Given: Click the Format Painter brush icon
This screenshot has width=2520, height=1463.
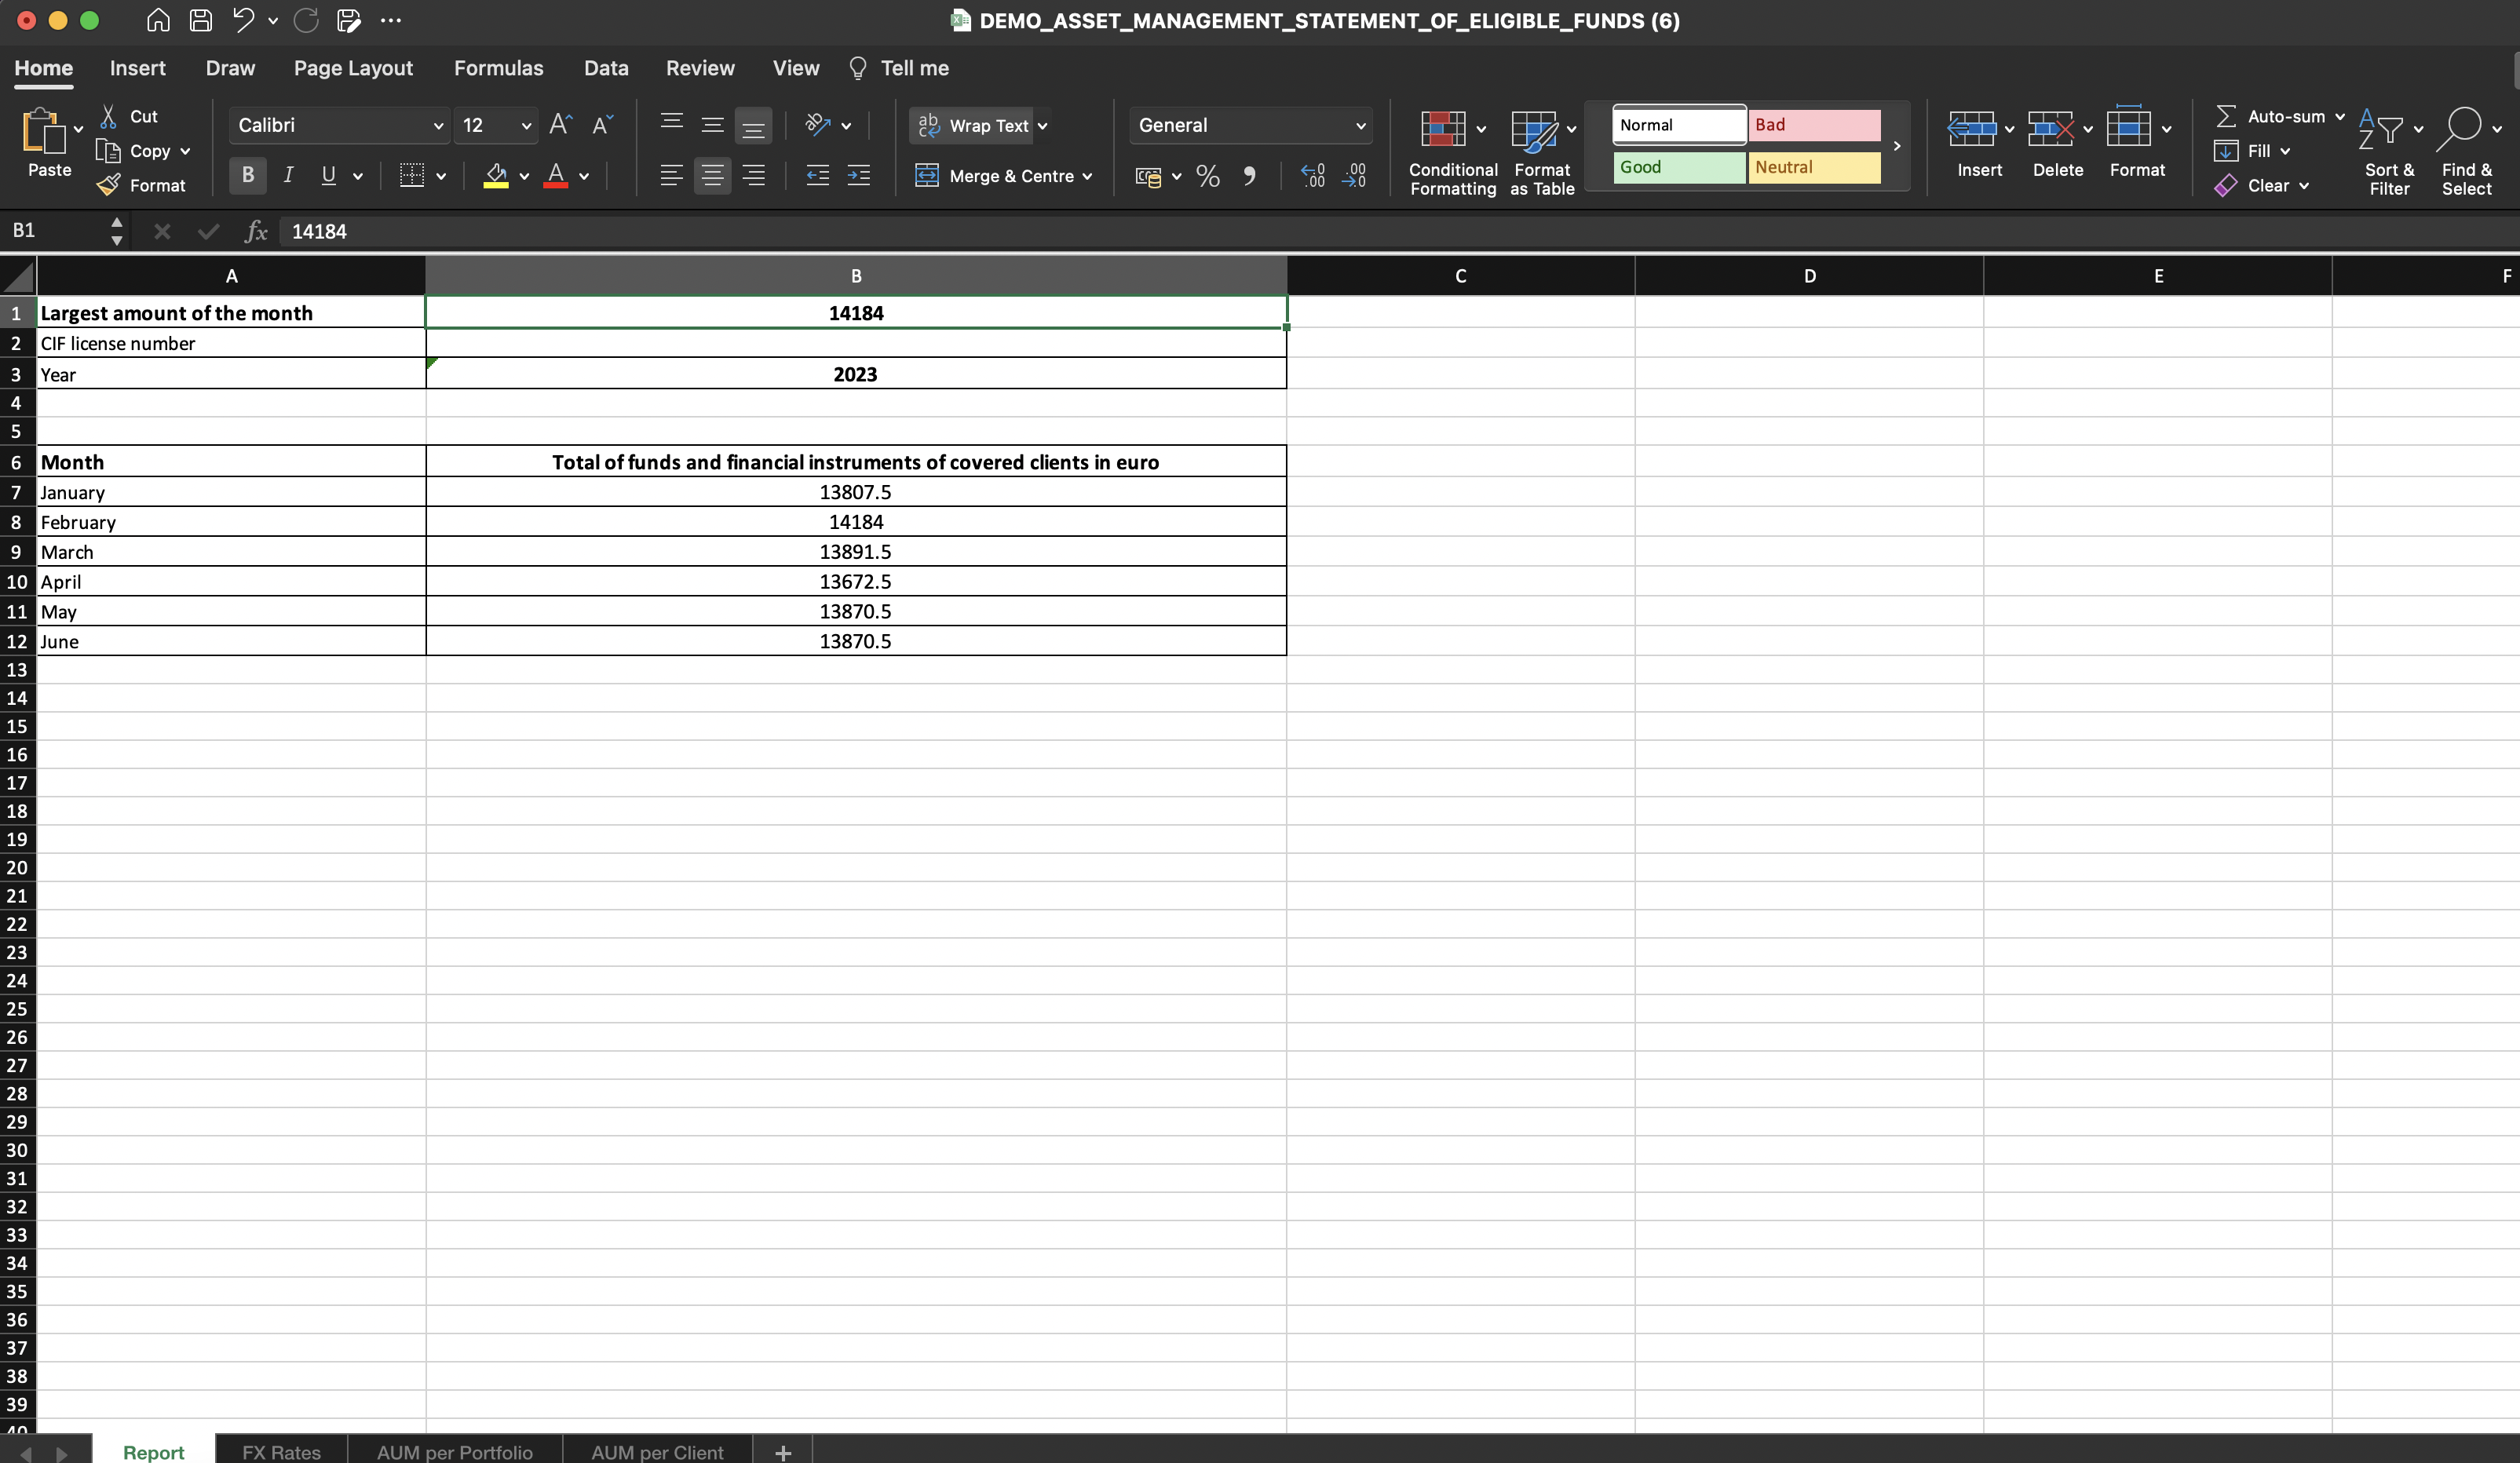Looking at the screenshot, I should pos(109,185).
